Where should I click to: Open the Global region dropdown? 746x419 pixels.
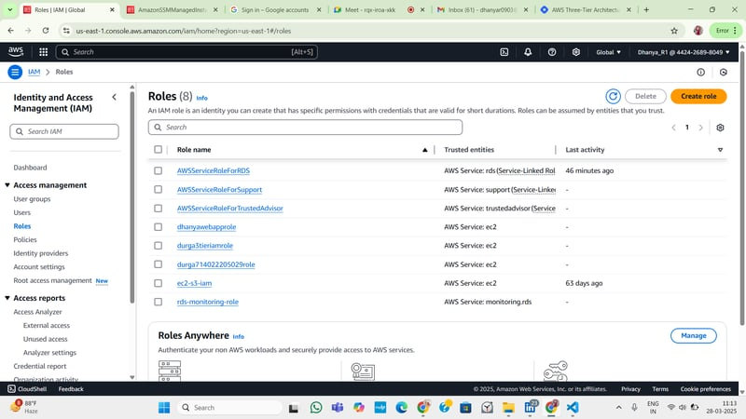coord(608,52)
